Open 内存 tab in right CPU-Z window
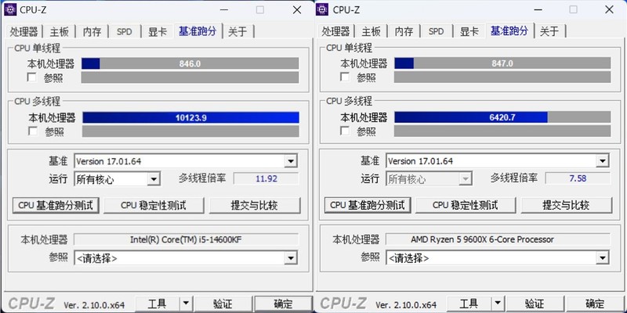The image size is (627, 313). [404, 31]
